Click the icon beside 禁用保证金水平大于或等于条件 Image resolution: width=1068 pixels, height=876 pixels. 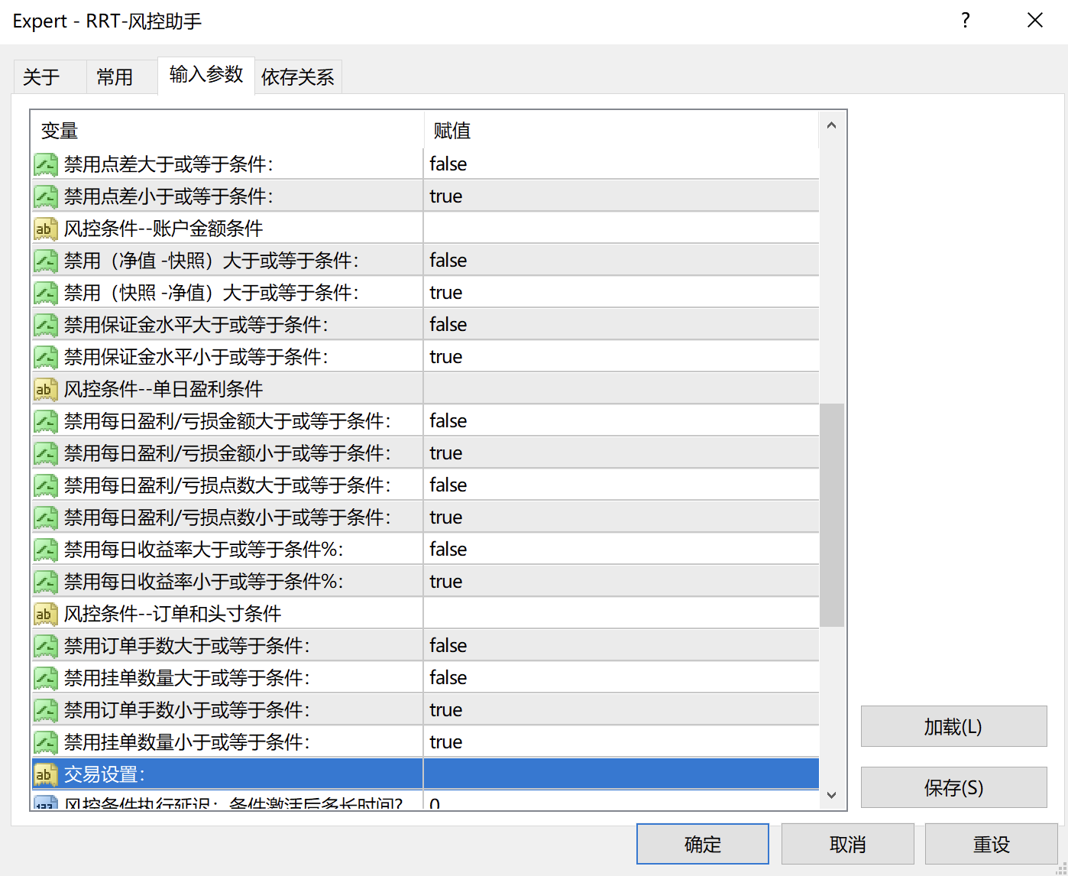pyautogui.click(x=46, y=325)
